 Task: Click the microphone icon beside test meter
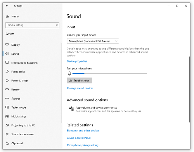pos(69,73)
